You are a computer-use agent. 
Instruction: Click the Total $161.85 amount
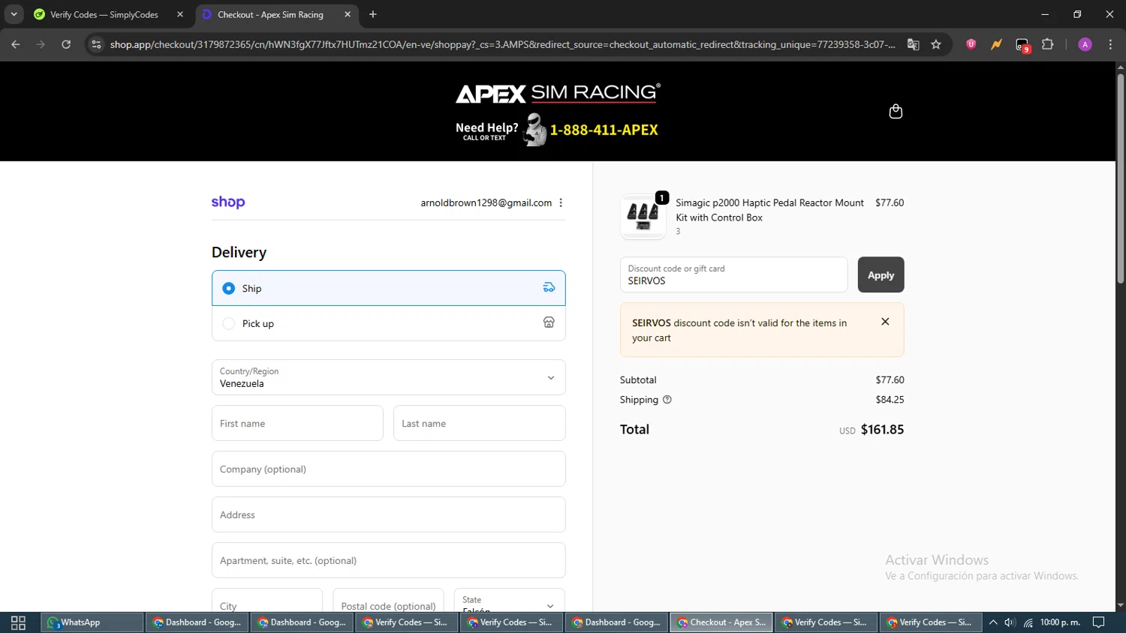[x=882, y=430]
